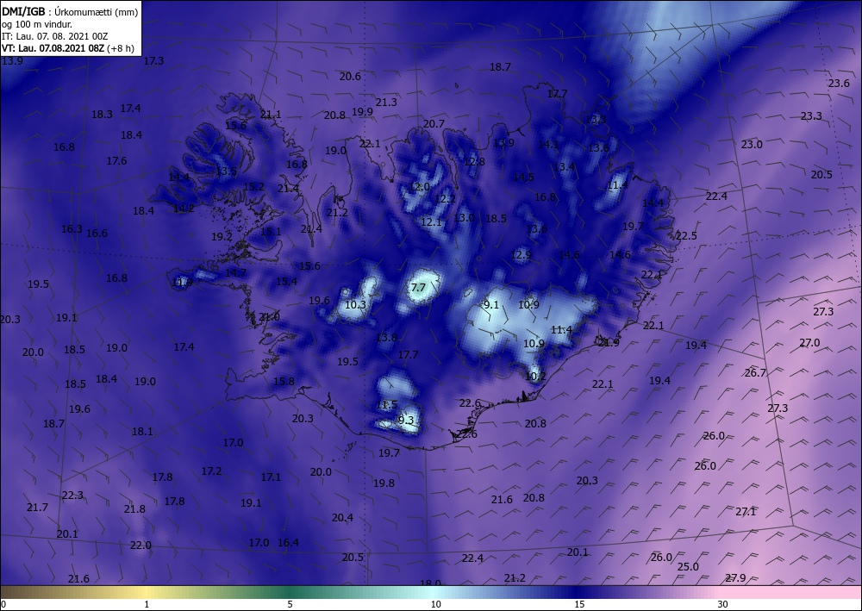Click the '14.5' map value
The width and height of the screenshot is (862, 611).
(523, 177)
